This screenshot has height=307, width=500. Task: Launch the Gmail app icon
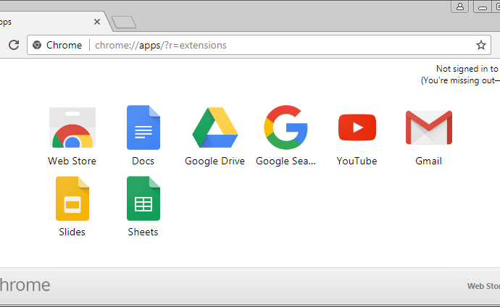click(x=429, y=127)
